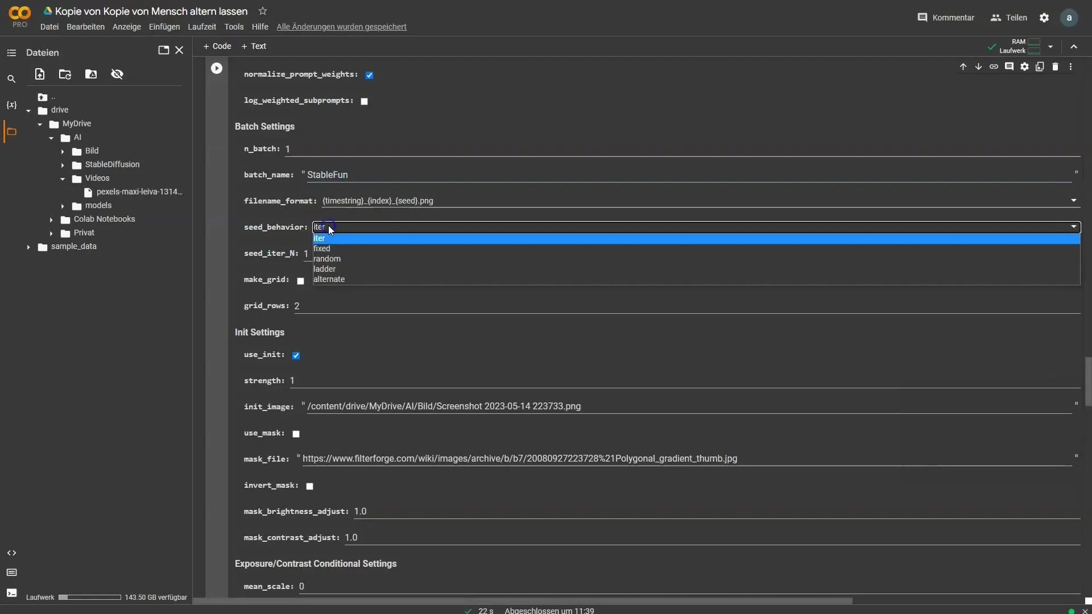
Task: Open the table of contents sidebar icon
Action: [11, 53]
